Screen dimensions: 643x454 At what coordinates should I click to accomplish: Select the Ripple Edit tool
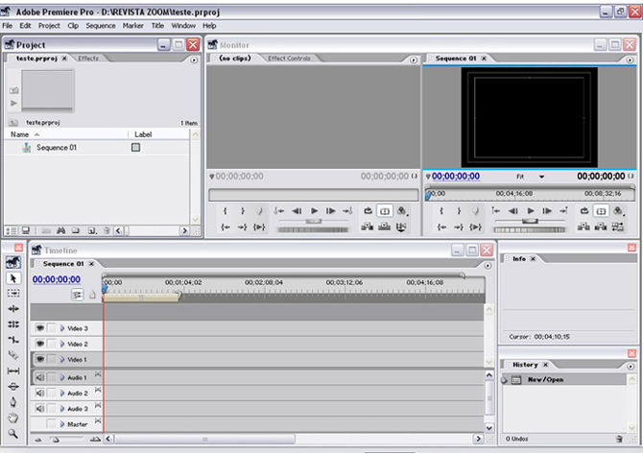tap(13, 308)
